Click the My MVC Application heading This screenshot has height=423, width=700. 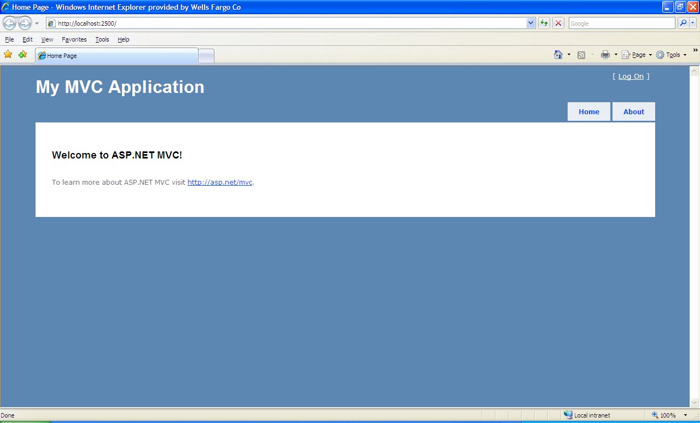point(120,87)
